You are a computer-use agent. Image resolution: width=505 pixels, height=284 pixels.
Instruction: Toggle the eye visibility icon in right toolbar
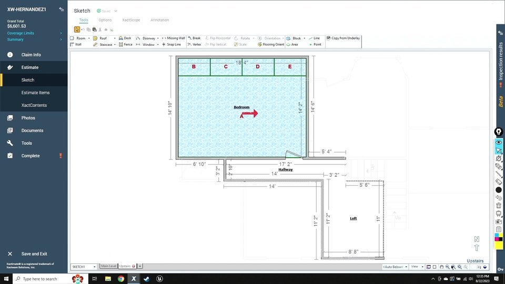click(x=499, y=143)
